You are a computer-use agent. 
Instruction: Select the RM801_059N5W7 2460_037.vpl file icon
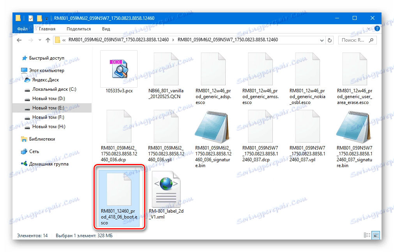pos(307,126)
